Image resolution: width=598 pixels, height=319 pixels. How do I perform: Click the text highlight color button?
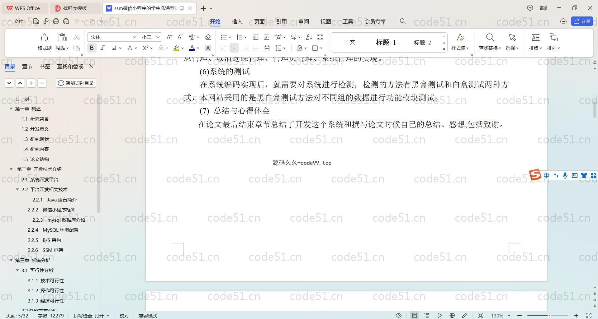[x=176, y=48]
